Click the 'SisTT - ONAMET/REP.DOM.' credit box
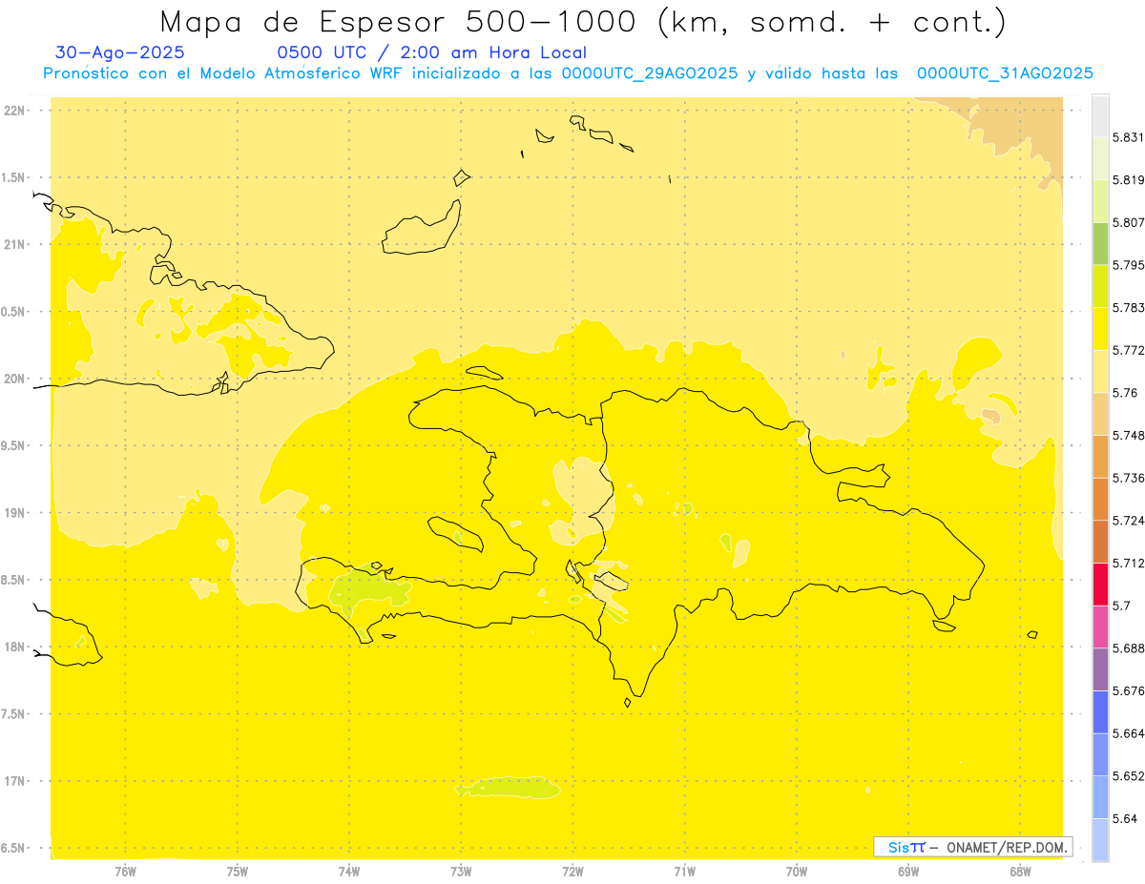The height and width of the screenshot is (884, 1145). [x=973, y=847]
